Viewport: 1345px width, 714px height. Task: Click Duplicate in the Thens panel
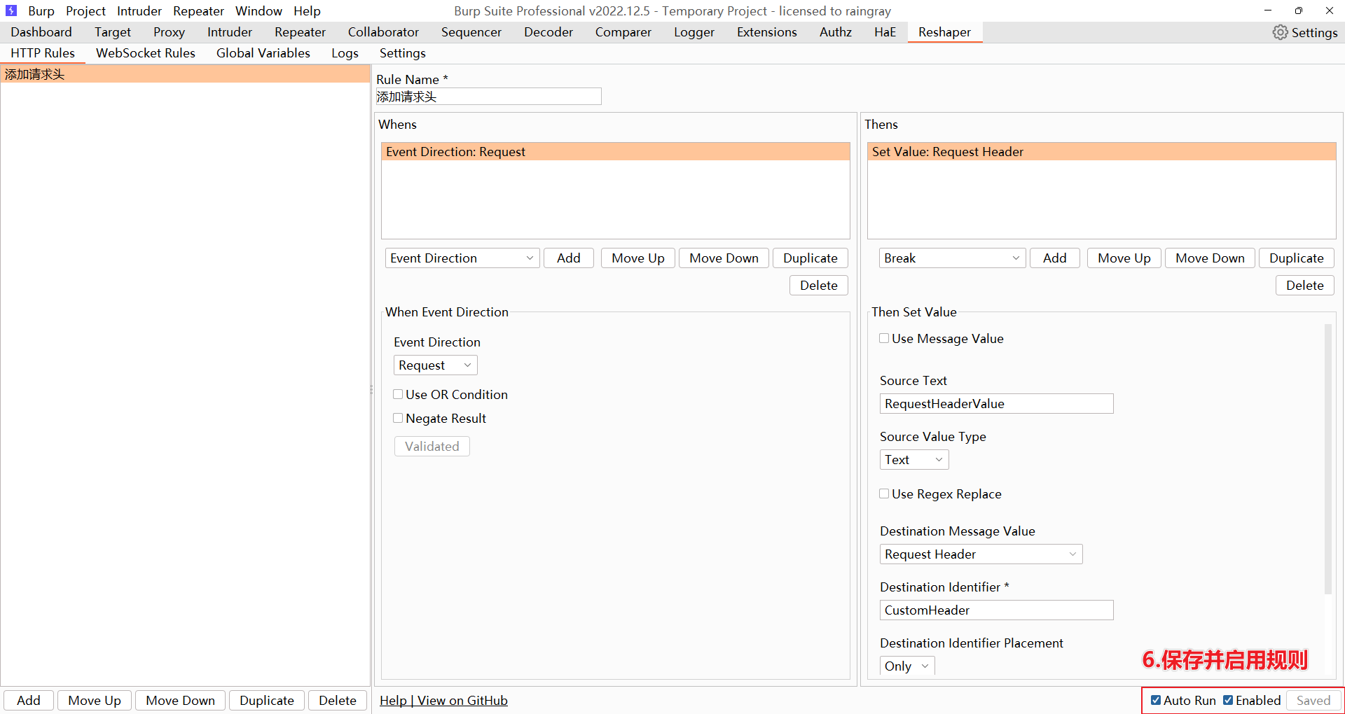[1297, 258]
